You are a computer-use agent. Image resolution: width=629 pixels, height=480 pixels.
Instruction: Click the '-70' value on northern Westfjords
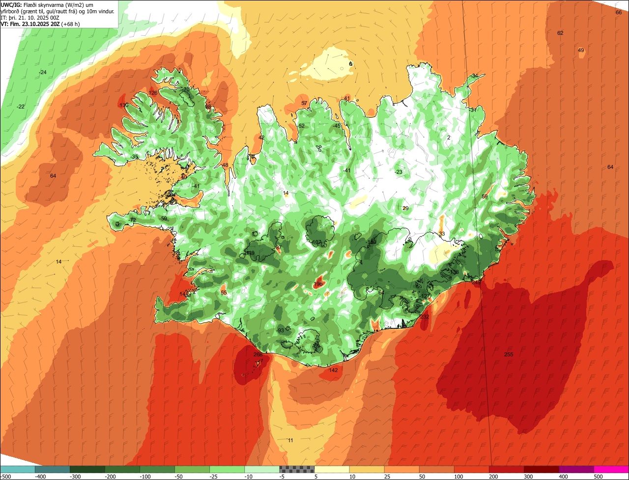tap(185, 90)
